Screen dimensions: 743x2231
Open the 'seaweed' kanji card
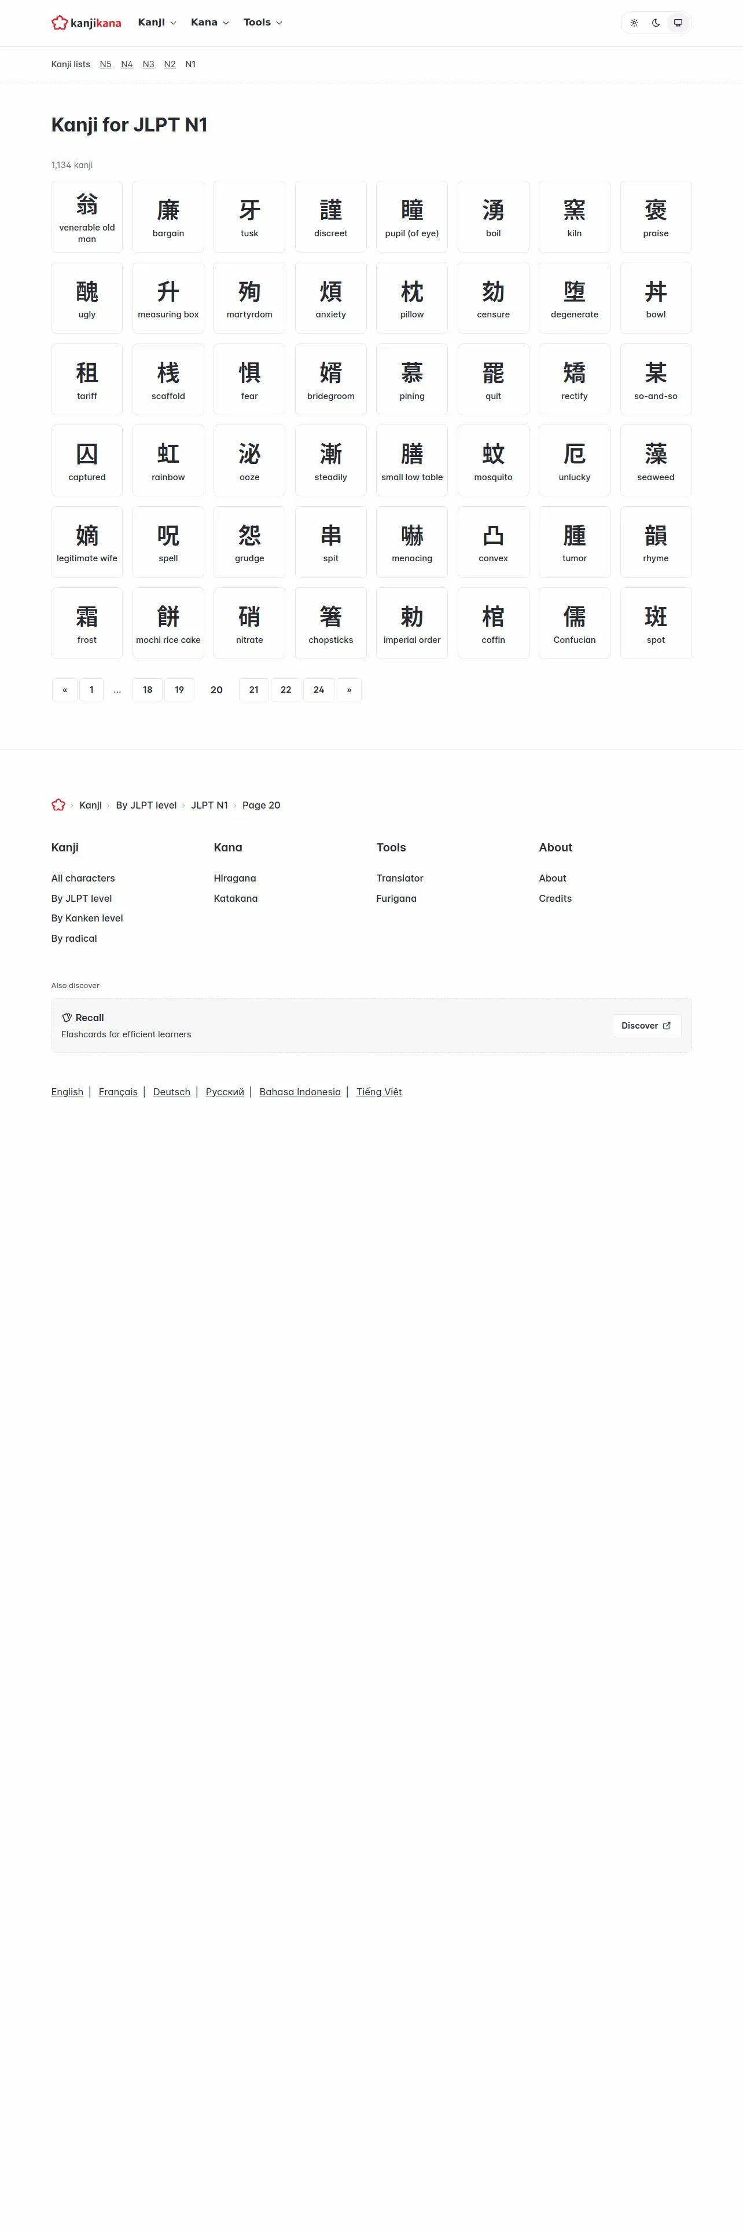(x=656, y=461)
